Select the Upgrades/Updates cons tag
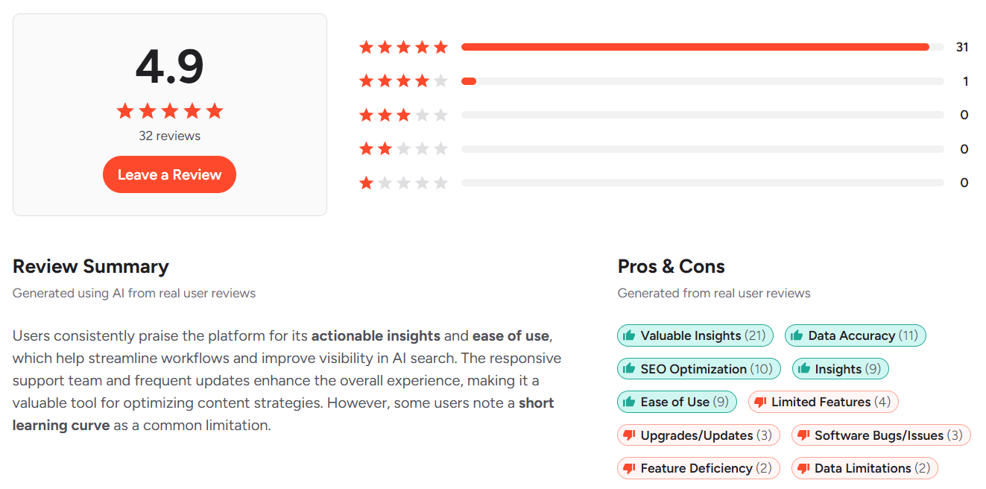The width and height of the screenshot is (986, 489). [698, 435]
